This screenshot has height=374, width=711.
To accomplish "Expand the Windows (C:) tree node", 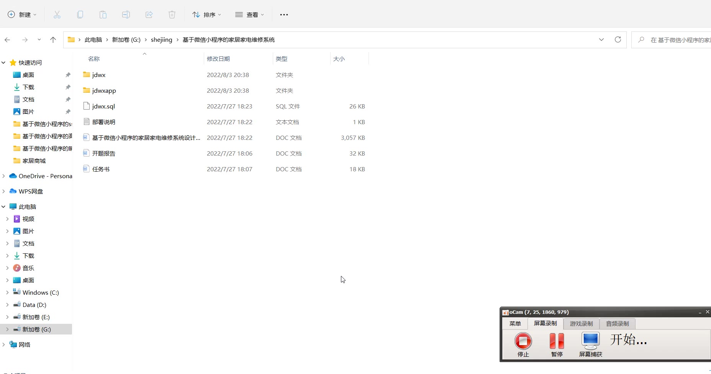I will (7, 292).
